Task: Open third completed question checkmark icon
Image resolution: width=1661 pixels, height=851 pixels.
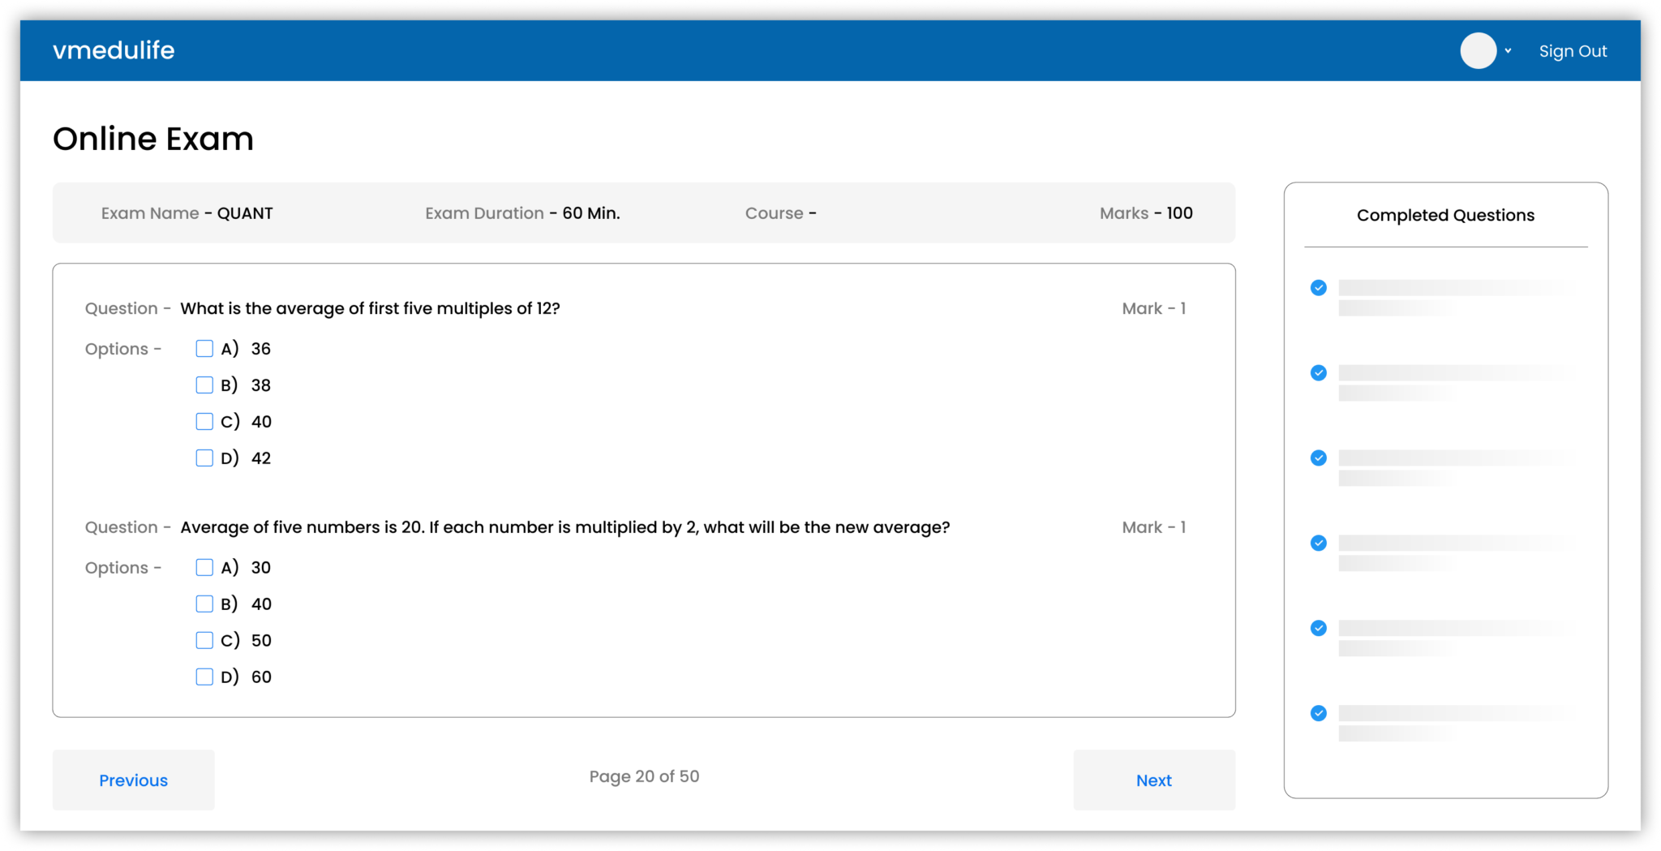Action: tap(1319, 458)
